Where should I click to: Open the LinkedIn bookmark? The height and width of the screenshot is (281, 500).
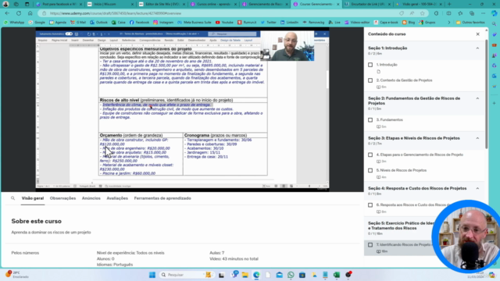click(289, 23)
